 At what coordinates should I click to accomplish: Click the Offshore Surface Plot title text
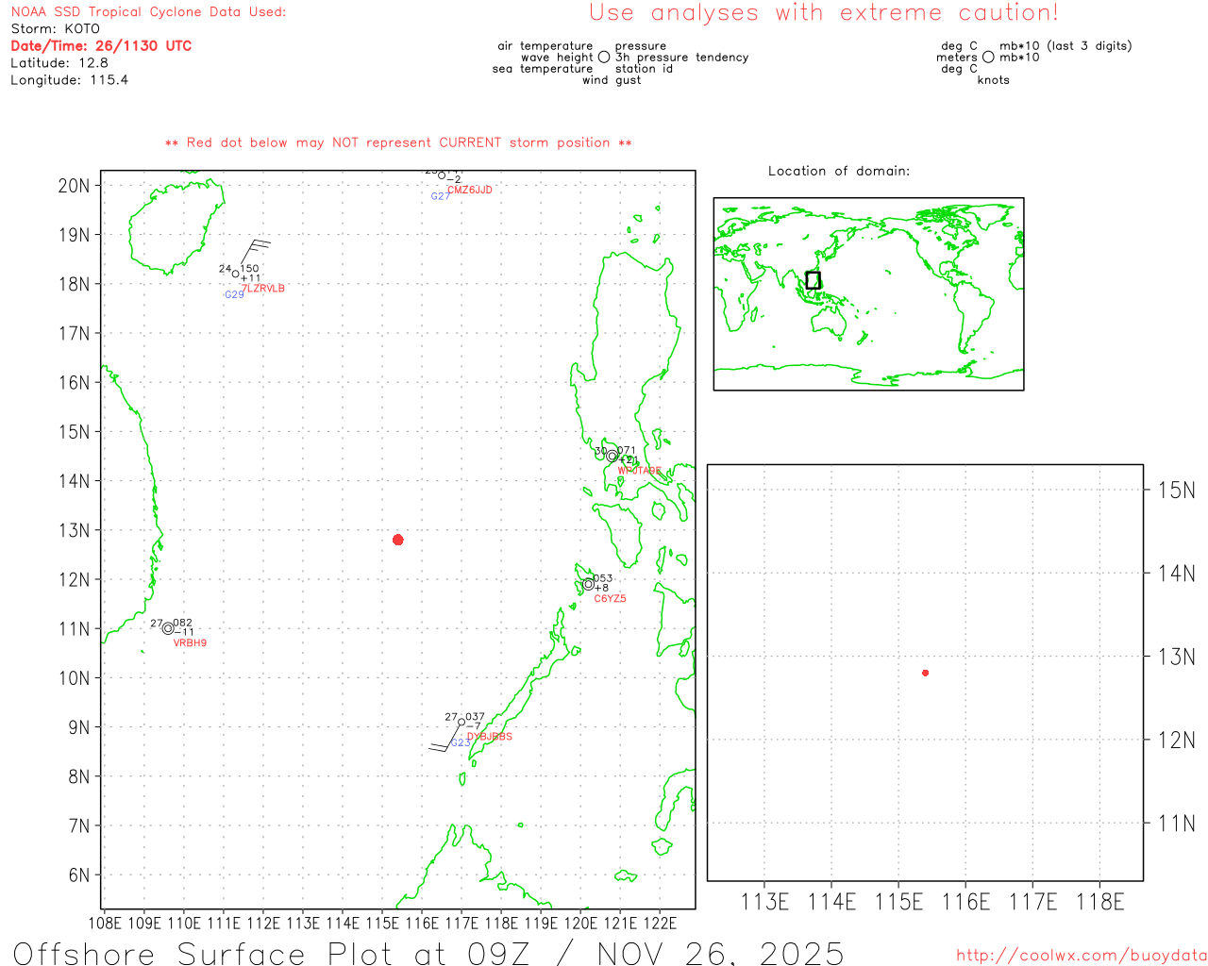tap(428, 953)
